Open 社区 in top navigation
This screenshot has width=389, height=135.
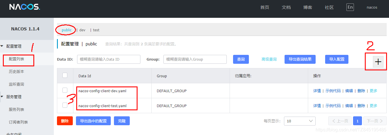[x=329, y=7]
